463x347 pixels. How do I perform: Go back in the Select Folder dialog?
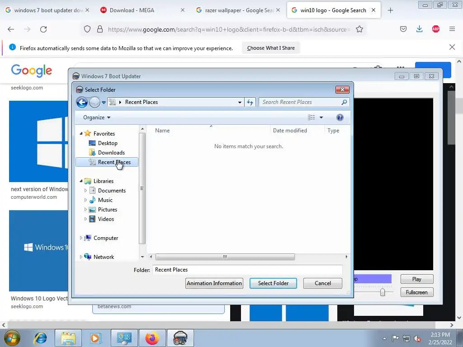pos(82,103)
